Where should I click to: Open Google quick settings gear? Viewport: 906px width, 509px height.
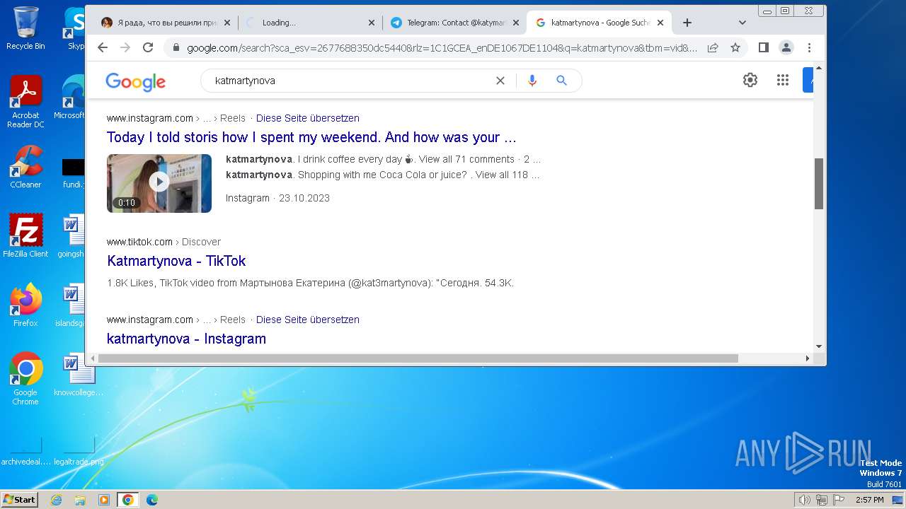point(750,80)
